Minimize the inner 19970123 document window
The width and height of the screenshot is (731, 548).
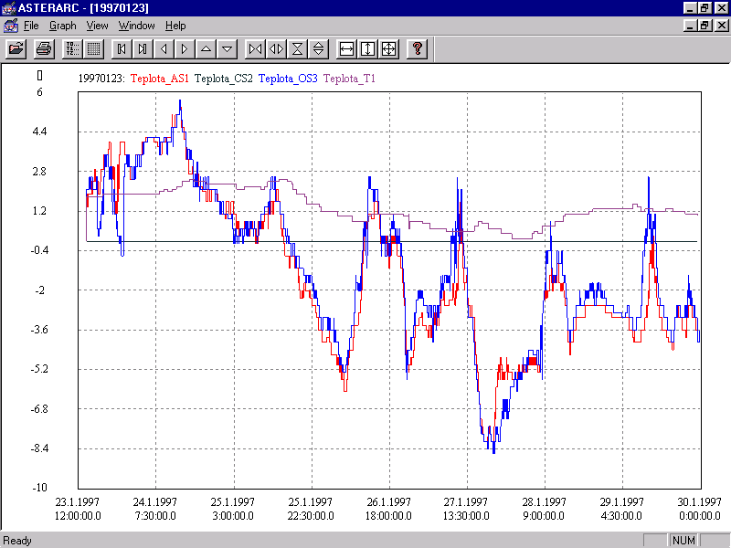click(691, 26)
